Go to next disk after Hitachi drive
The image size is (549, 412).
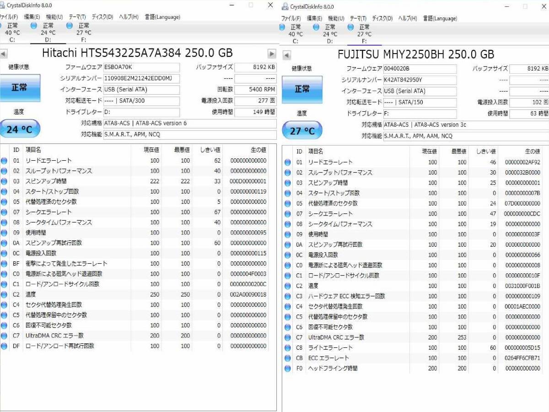(x=272, y=54)
